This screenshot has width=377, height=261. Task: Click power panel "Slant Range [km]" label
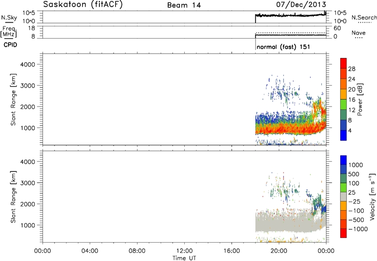pos(13,99)
